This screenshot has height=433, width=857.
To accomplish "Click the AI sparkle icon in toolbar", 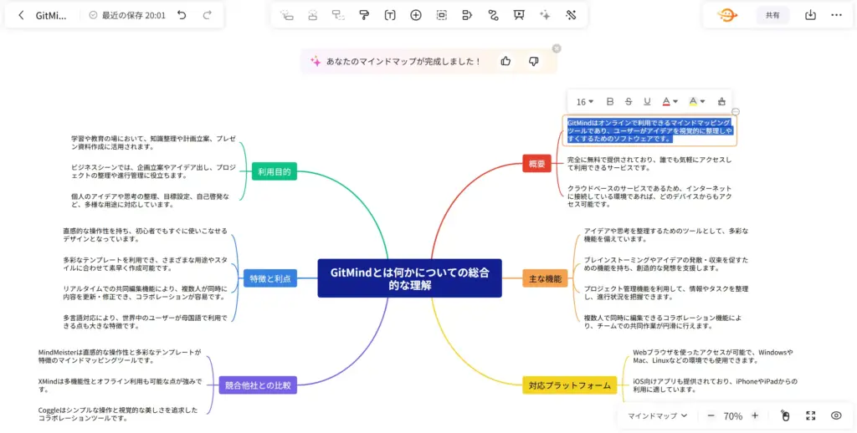I will pyautogui.click(x=545, y=15).
